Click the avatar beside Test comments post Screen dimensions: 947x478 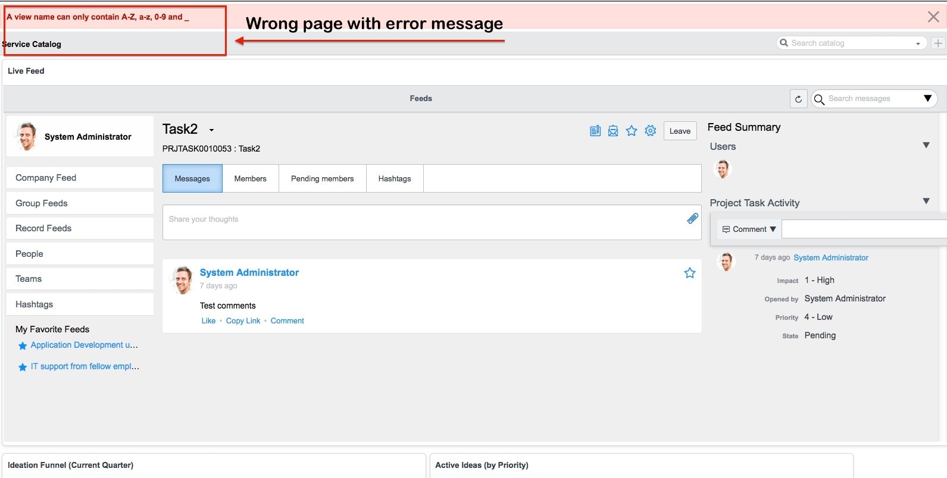coord(183,280)
